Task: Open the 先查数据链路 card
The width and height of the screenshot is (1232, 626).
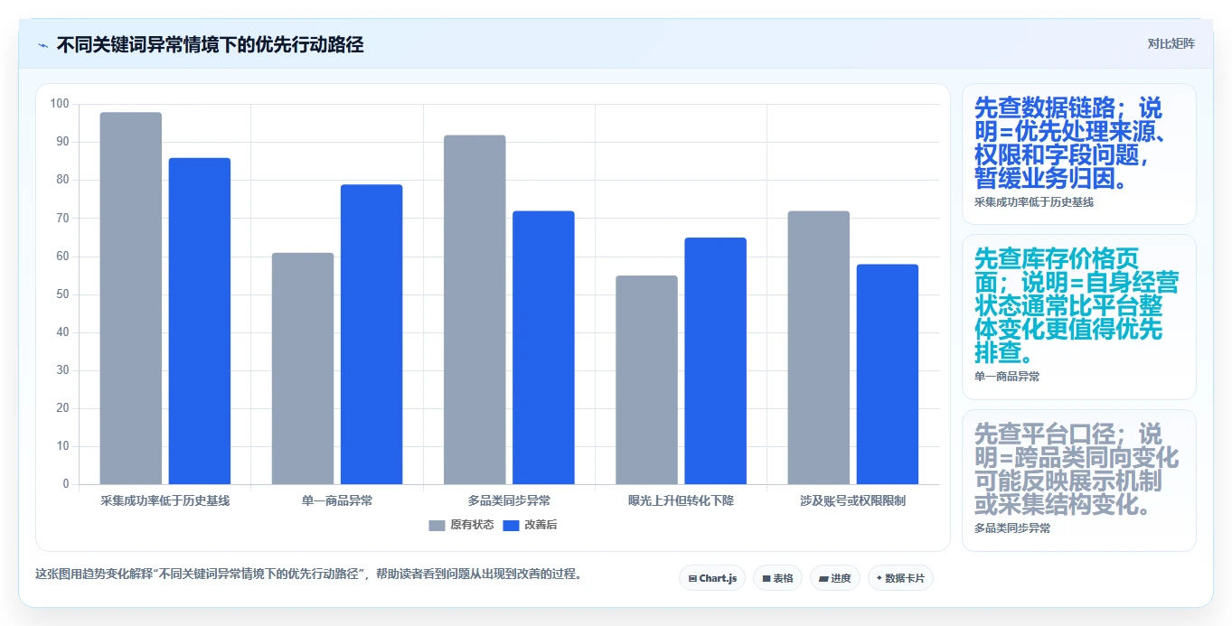Action: [x=1079, y=154]
